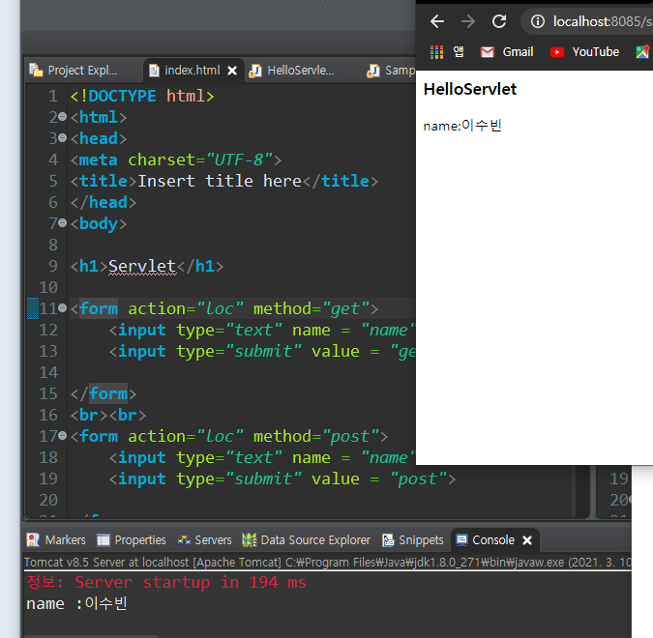Click the browser back arrow
This screenshot has width=653, height=638.
pos(437,21)
